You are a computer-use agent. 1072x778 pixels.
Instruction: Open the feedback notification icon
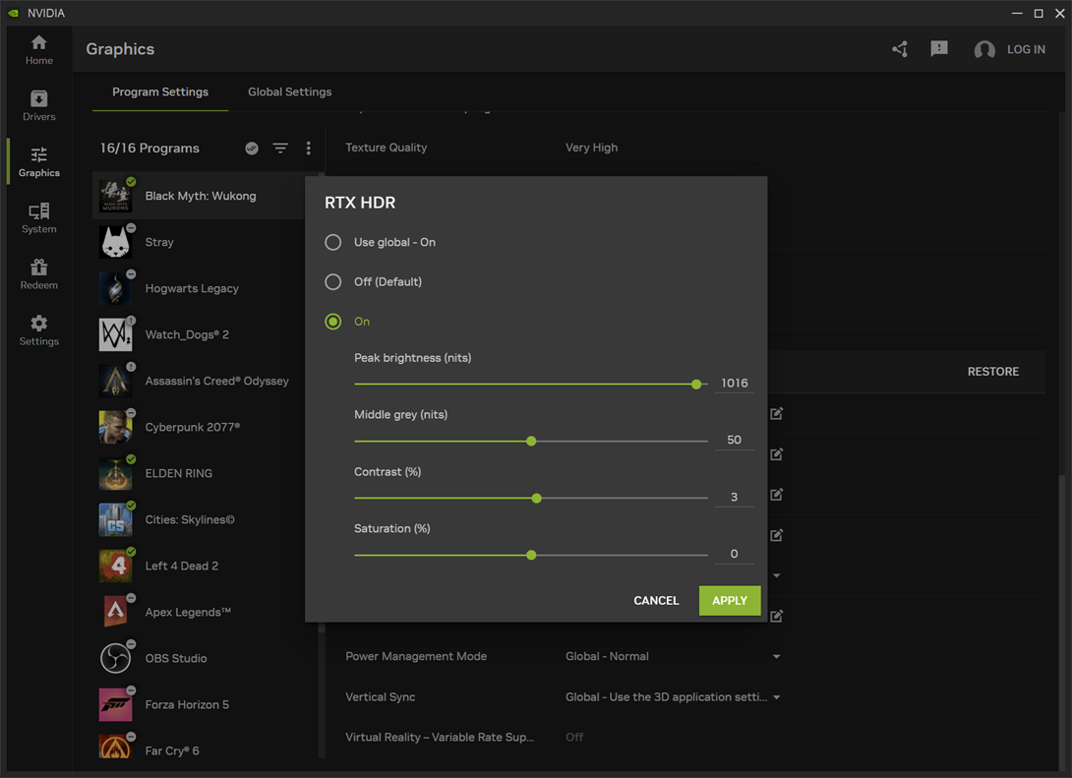click(x=939, y=49)
